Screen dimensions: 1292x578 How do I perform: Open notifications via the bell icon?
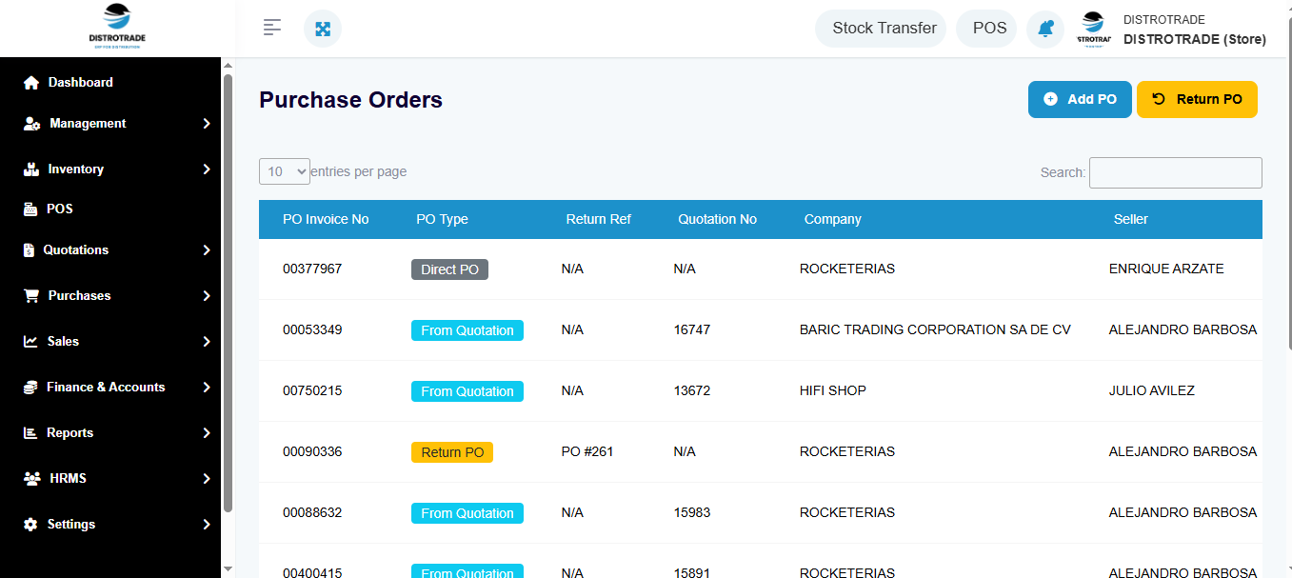[1045, 29]
